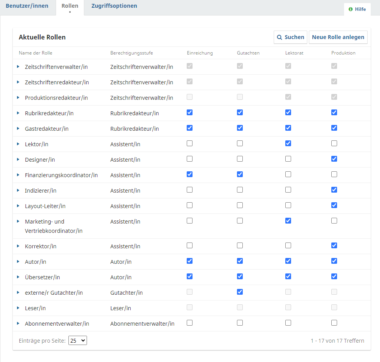Open the Einträge pro Seite dropdown
This screenshot has height=362, width=380.
(78, 341)
